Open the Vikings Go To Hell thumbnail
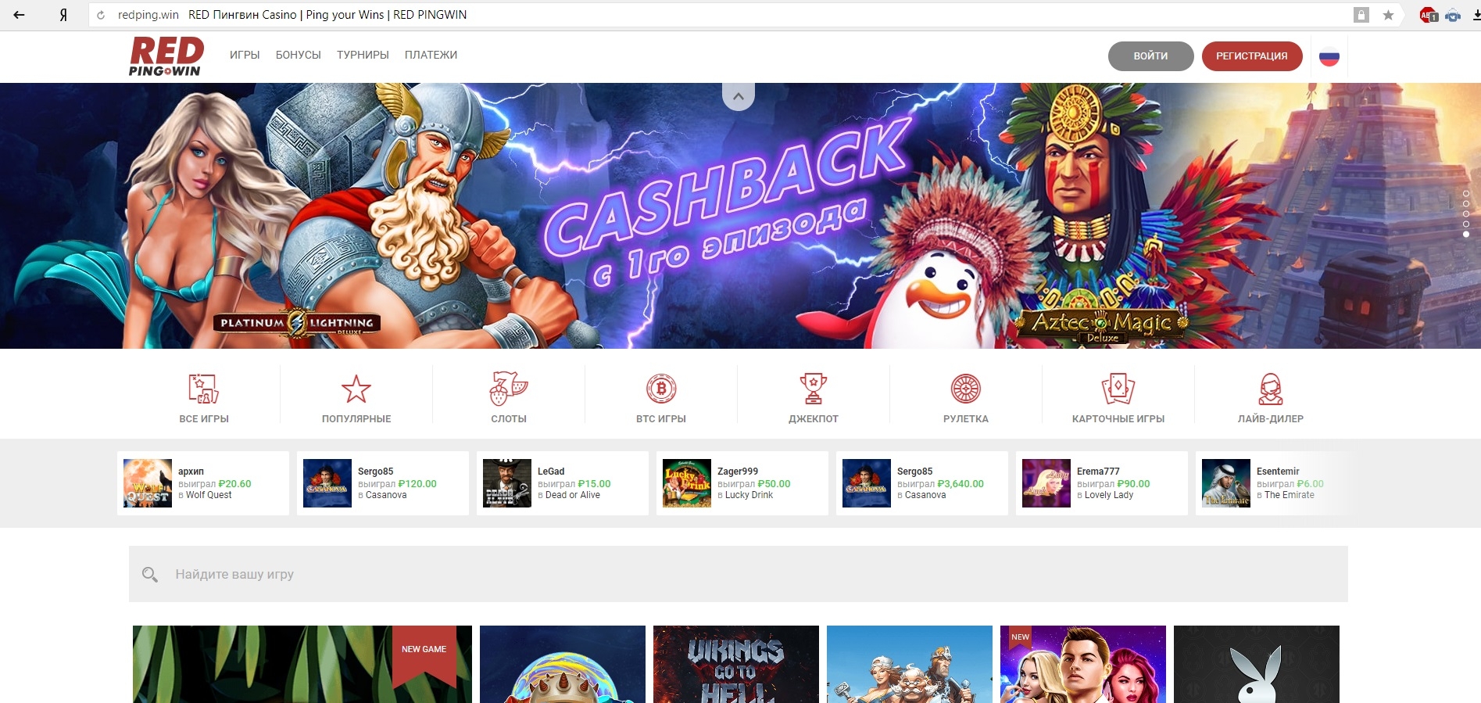The image size is (1481, 703). pos(735,665)
